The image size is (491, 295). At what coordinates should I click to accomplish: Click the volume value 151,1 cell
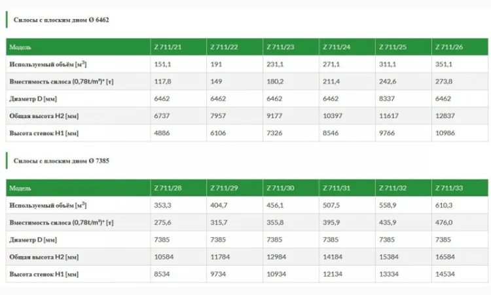point(162,64)
